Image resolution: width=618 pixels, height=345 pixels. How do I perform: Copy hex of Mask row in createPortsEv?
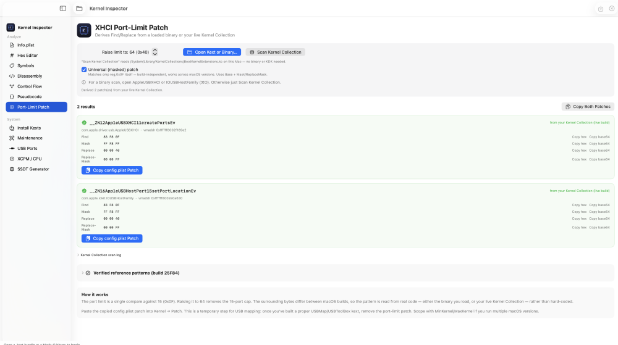pos(579,144)
